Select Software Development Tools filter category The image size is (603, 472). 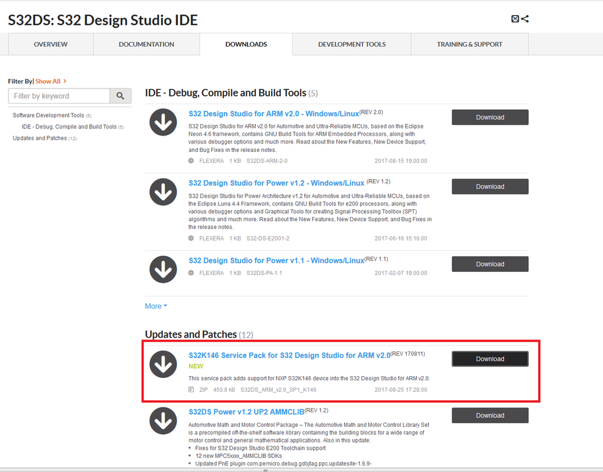[52, 115]
